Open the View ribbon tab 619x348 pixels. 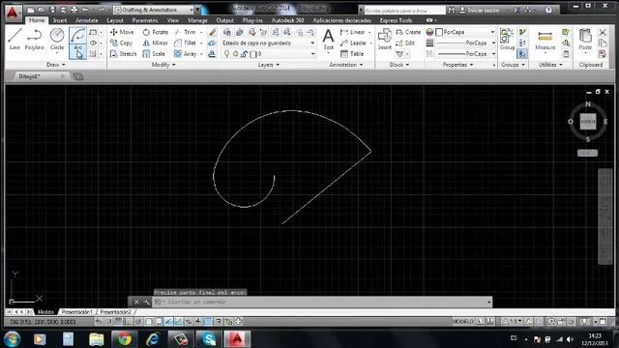coord(173,20)
